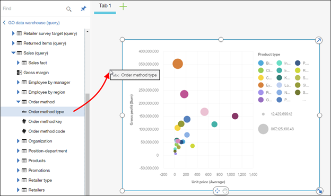Pin the data panel with pushpin icon
This screenshot has height=196, width=331.
click(x=83, y=8)
